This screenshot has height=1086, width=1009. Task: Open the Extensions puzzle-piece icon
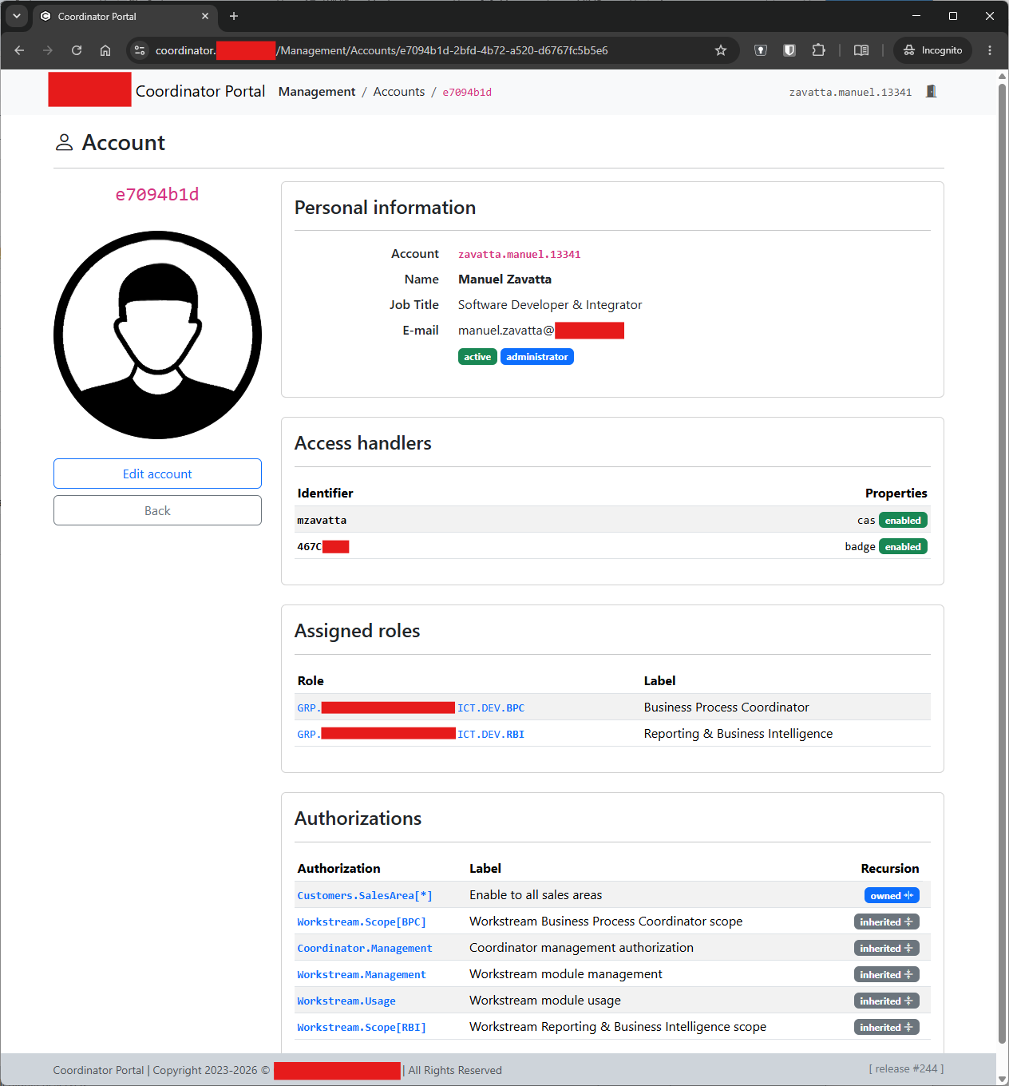click(x=818, y=50)
